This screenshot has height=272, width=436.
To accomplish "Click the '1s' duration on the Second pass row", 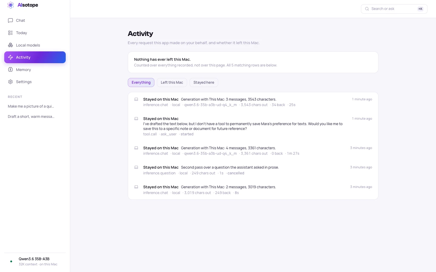I will click(x=222, y=173).
